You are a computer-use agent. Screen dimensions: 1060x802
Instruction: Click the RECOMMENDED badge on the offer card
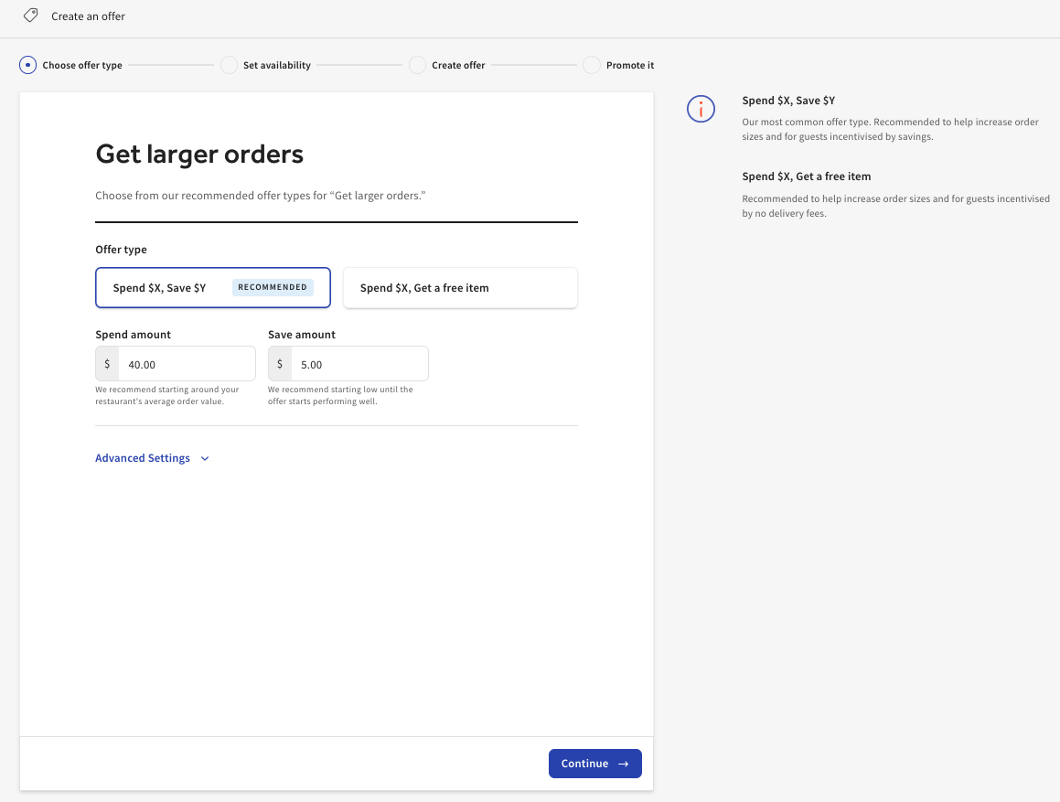click(273, 286)
